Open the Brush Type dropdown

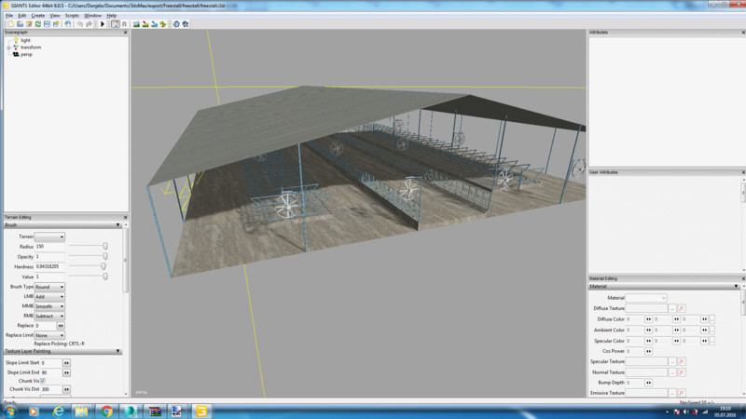(49, 287)
